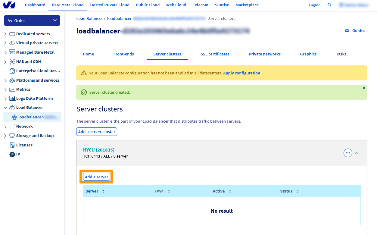Open the Order dropdown menu
The image size is (377, 235).
pyautogui.click(x=32, y=20)
